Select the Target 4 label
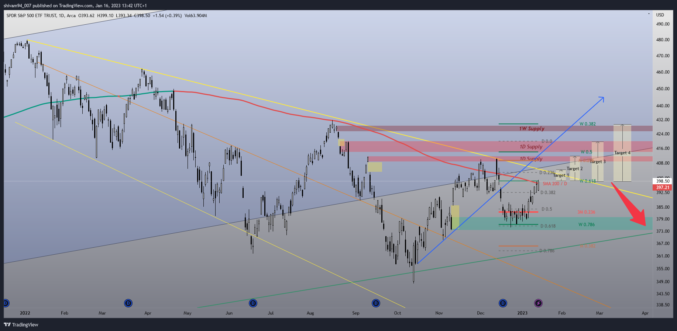The height and width of the screenshot is (331, 677). [x=622, y=153]
